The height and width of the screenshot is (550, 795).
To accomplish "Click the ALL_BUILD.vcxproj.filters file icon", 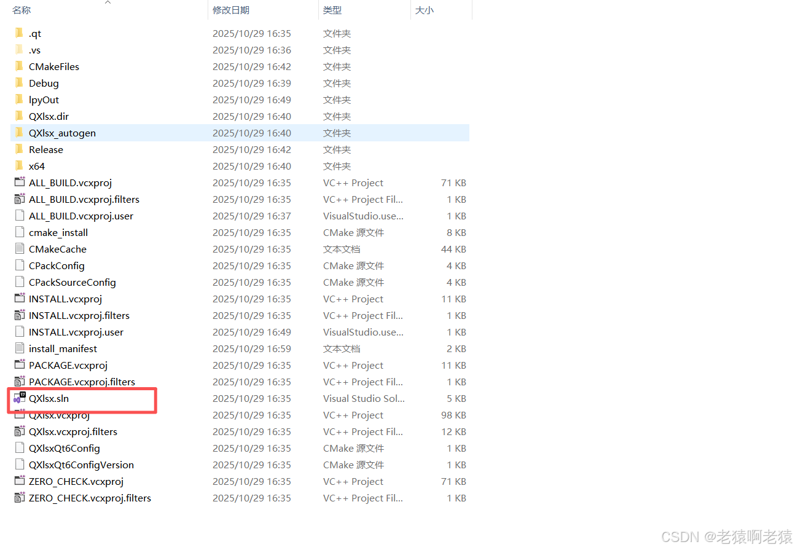I will pos(19,199).
